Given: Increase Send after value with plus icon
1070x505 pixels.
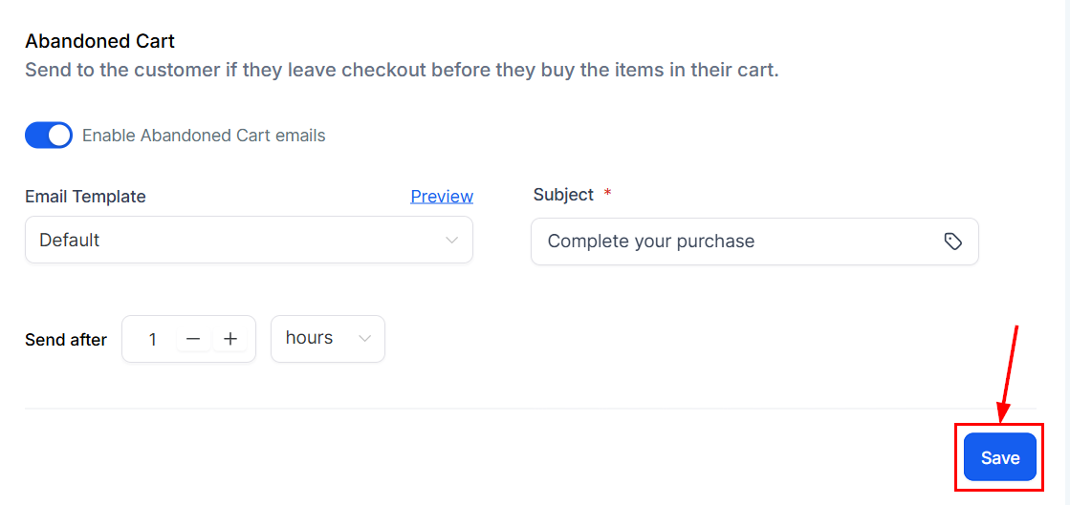Looking at the screenshot, I should coord(230,339).
